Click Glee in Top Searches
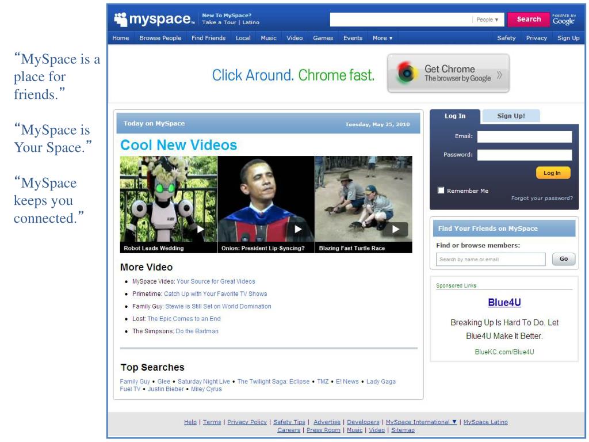The image size is (589, 442). coord(164,382)
